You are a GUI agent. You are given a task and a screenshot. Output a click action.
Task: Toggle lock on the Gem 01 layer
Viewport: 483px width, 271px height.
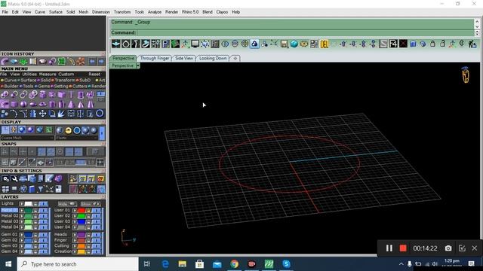click(x=35, y=235)
